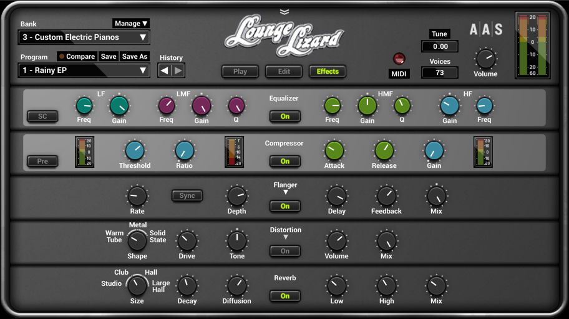Click the LF Gain knob
The image size is (569, 319).
coord(119,106)
